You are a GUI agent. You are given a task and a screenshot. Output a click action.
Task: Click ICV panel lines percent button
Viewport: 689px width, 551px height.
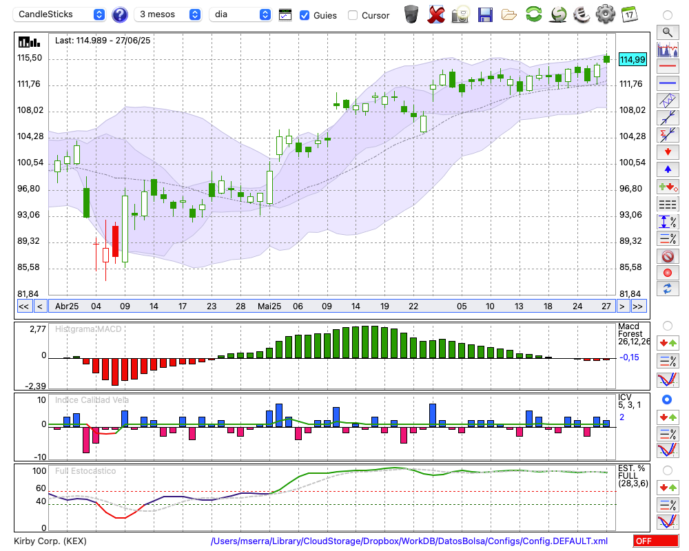[668, 434]
